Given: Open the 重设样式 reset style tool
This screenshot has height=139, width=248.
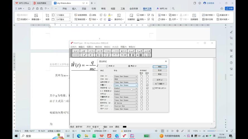Looking at the screenshot, I should tap(119, 17).
